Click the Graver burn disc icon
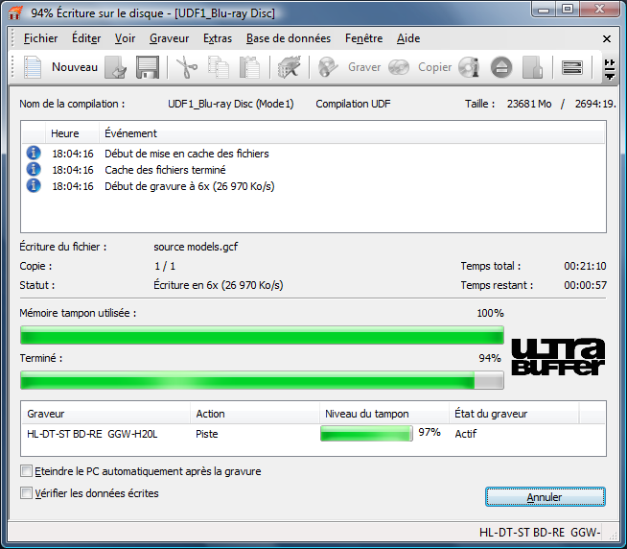This screenshot has height=549, width=627. point(329,67)
